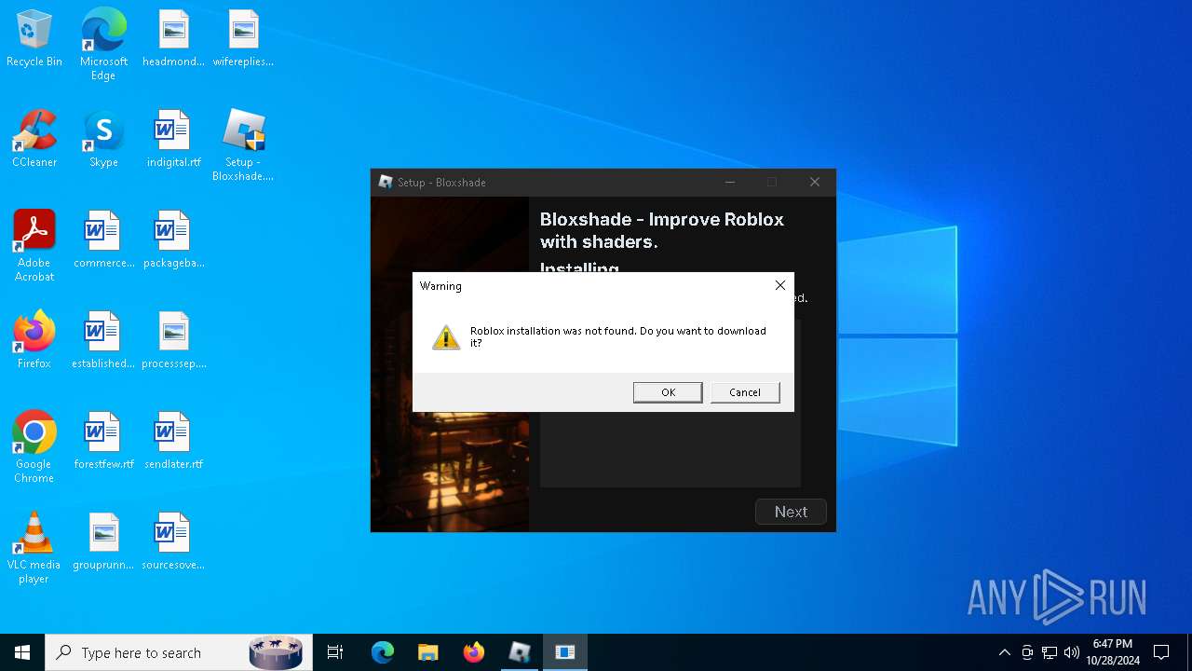Open the volume control tray icon
This screenshot has height=671, width=1192.
tap(1072, 652)
